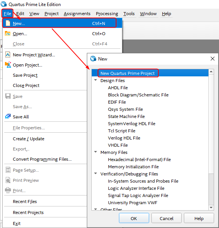Click the Cancel button in New dialog
Image resolution: width=219 pixels, height=228 pixels.
click(167, 218)
